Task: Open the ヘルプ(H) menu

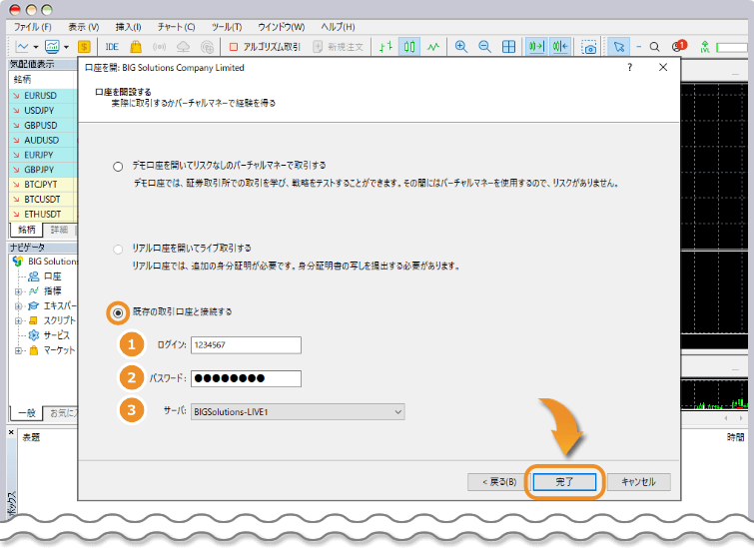Action: [338, 27]
